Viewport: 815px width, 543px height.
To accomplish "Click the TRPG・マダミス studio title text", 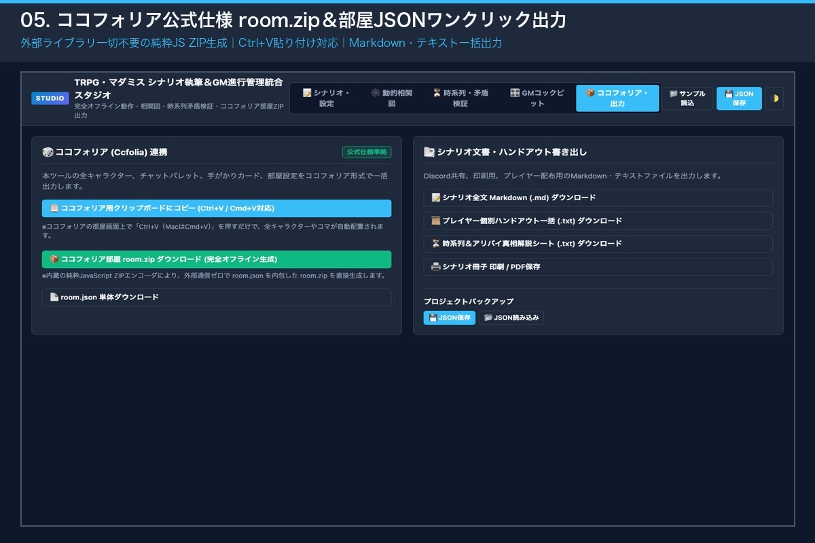I will pos(179,89).
